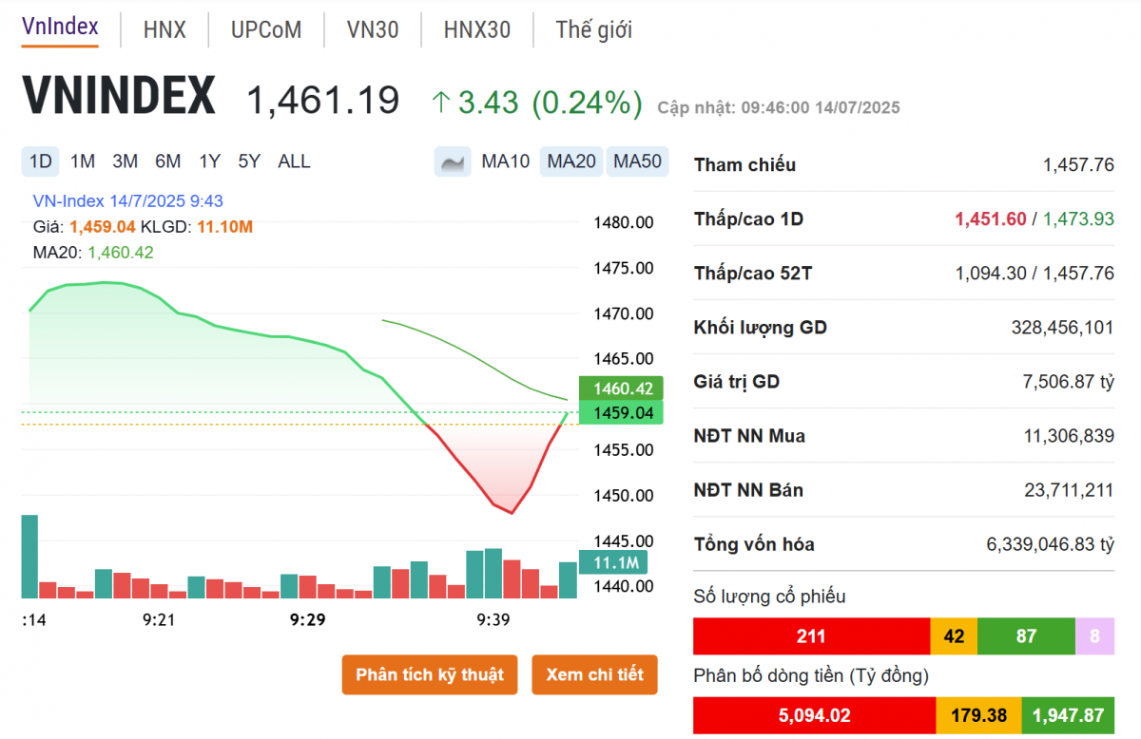Click the change percentage (0.24%)
Image resolution: width=1141 pixels, height=739 pixels.
[x=587, y=102]
